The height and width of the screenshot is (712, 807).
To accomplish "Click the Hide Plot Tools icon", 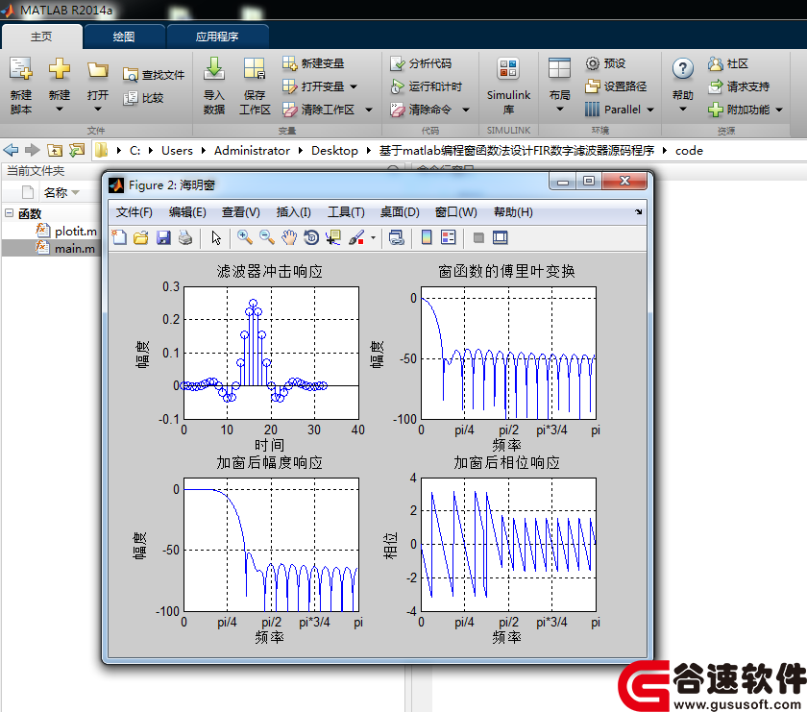I will click(x=478, y=237).
